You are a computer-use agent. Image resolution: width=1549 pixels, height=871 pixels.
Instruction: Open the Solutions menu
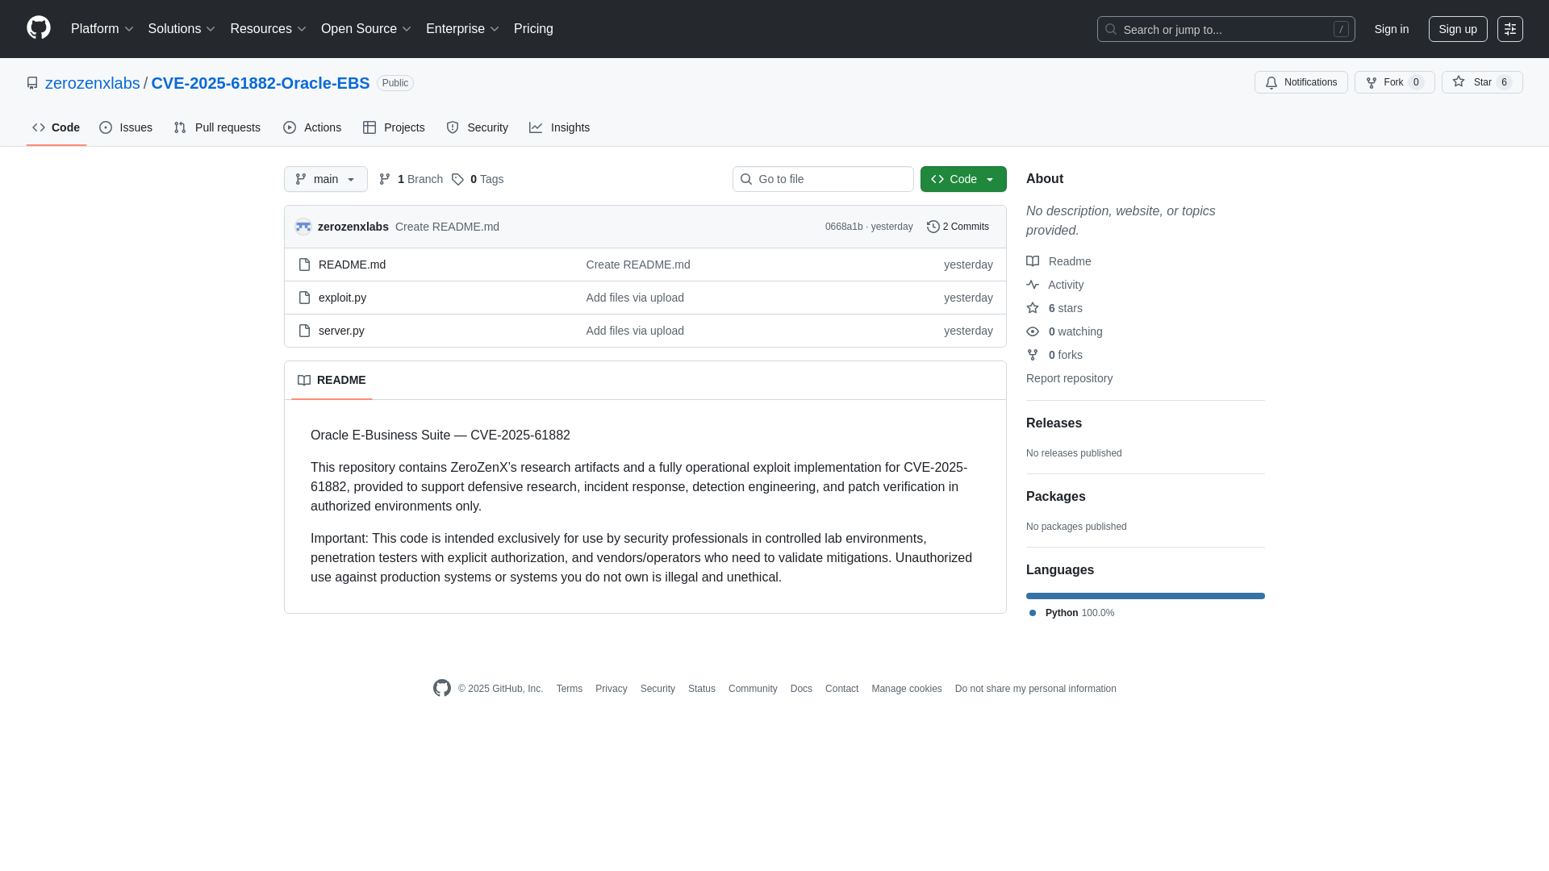point(181,28)
